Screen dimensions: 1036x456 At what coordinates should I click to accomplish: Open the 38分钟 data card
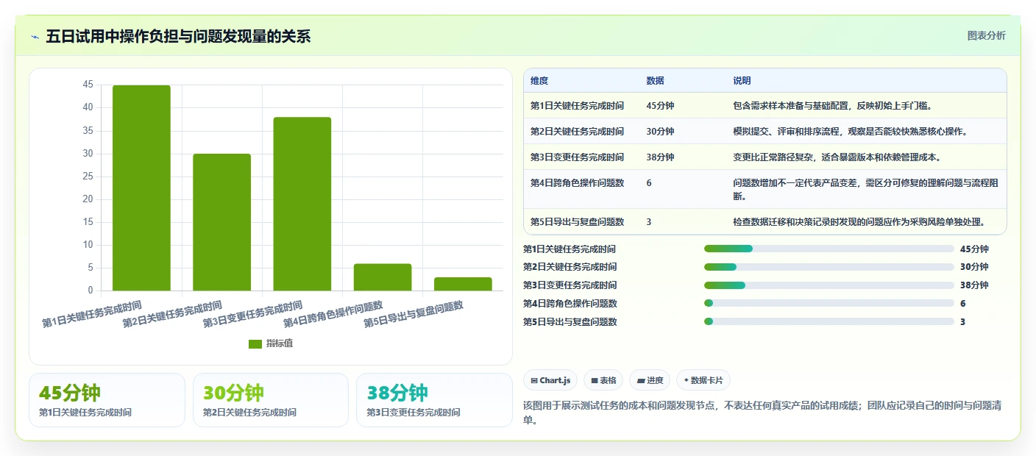coord(434,400)
